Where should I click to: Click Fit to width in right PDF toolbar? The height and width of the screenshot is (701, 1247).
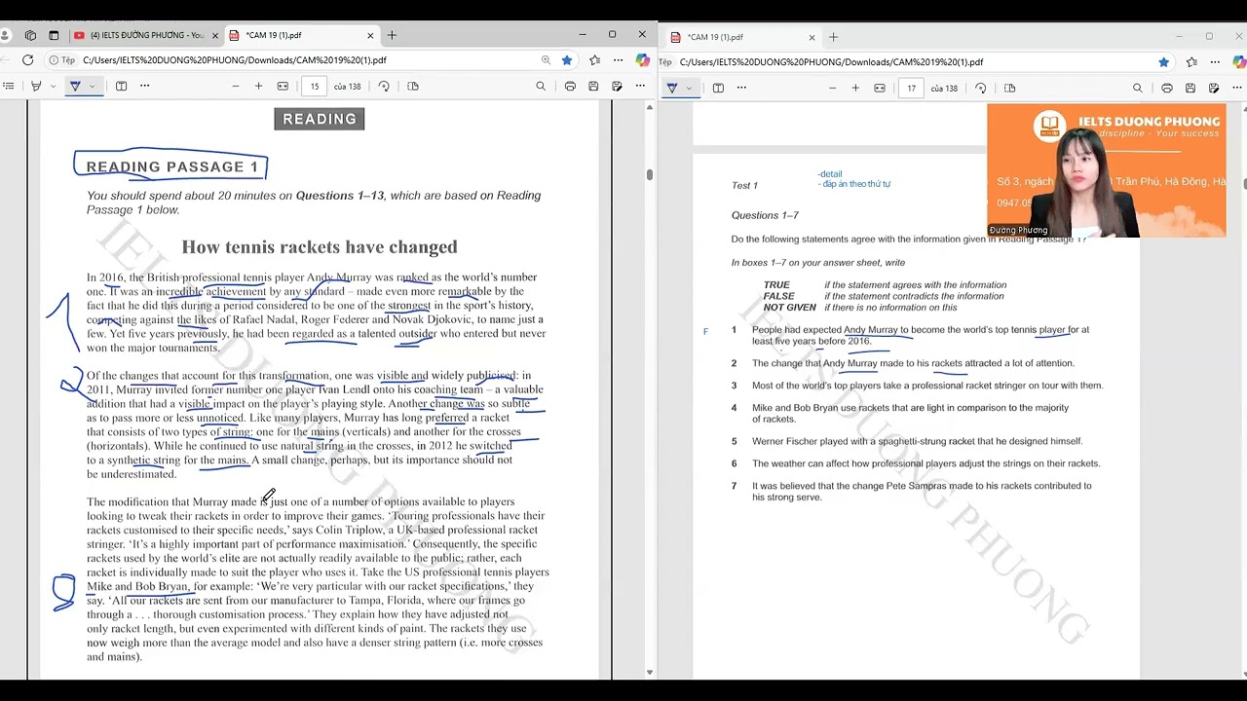pos(880,88)
